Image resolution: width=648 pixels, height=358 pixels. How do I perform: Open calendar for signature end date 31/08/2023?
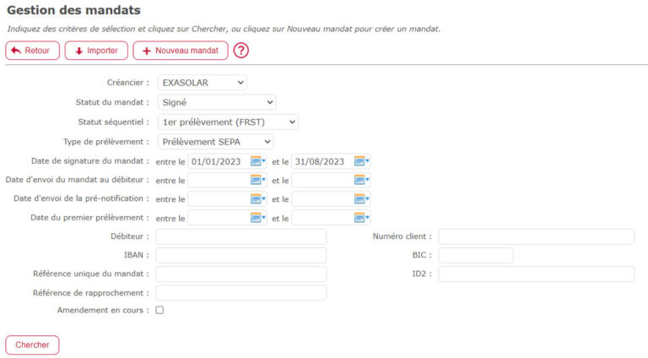tap(361, 161)
